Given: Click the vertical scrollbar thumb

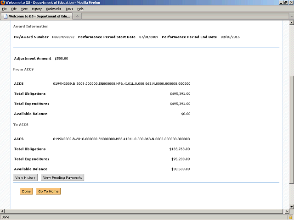Looking at the screenshot, I should click(292, 129).
